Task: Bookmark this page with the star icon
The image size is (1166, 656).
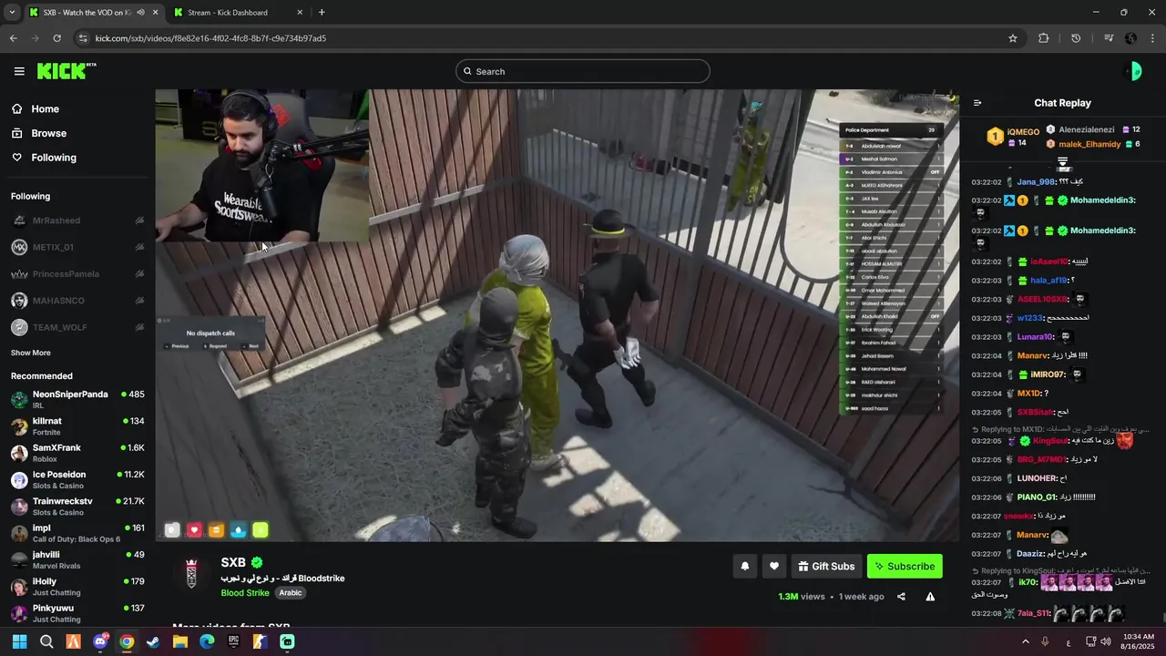Action: 1012,38
